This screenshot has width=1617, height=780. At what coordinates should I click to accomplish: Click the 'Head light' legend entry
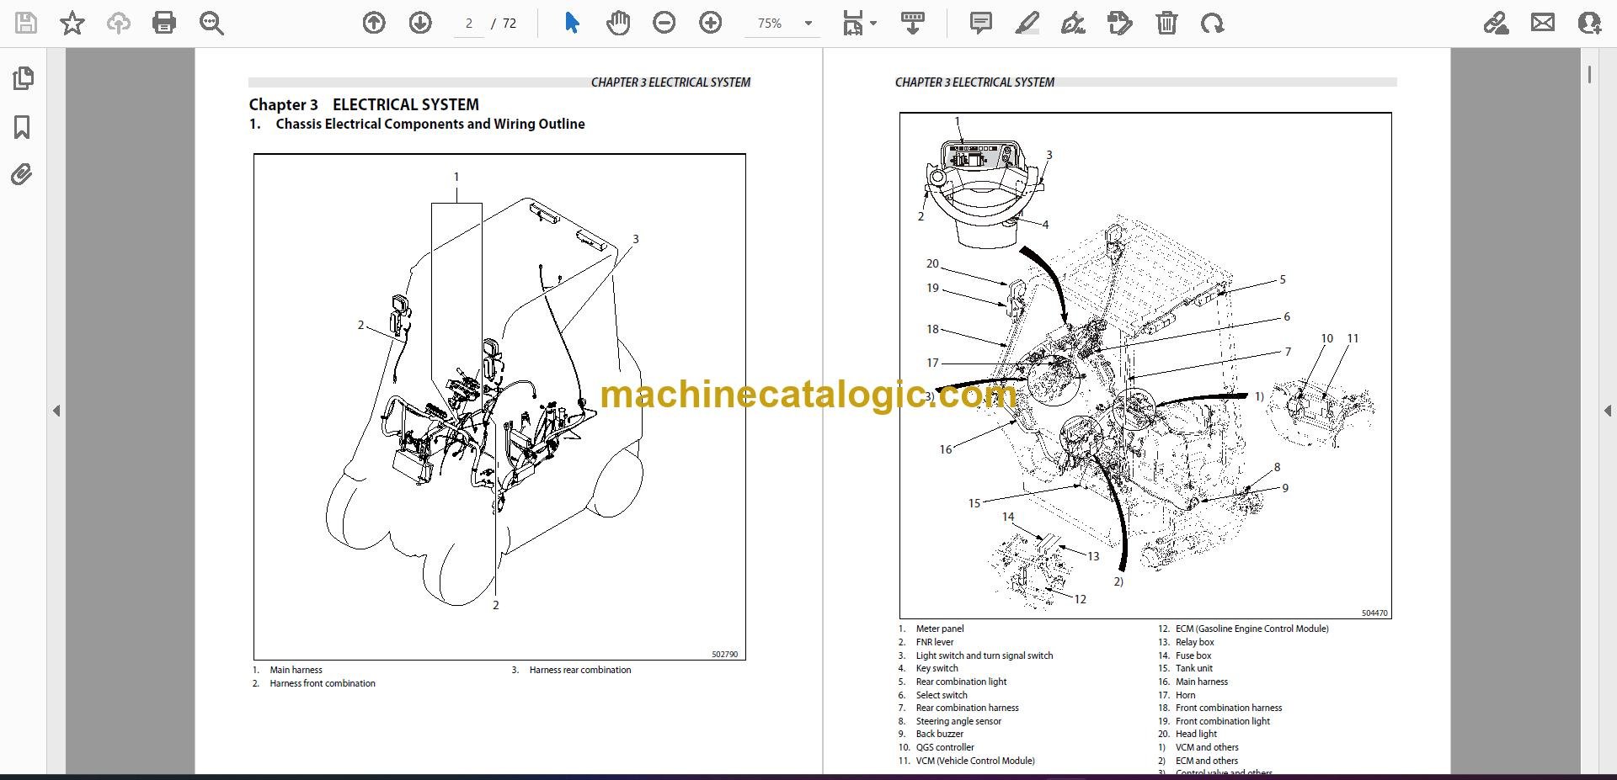1196,734
